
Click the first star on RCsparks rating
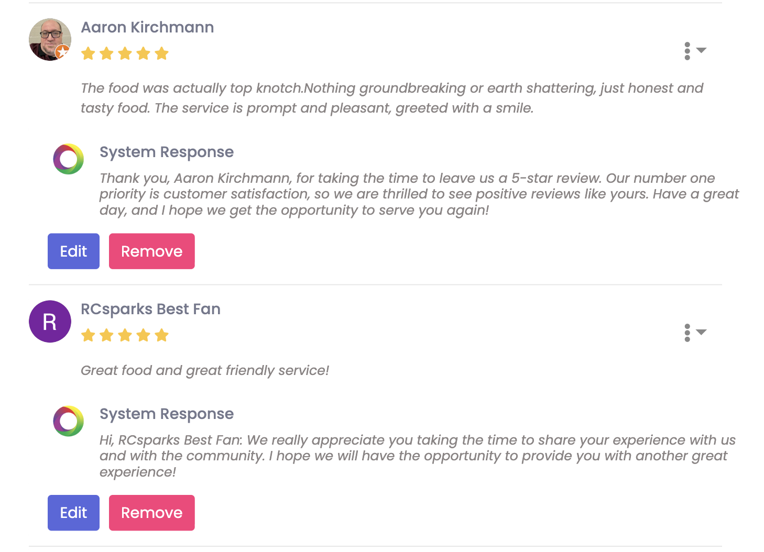pyautogui.click(x=88, y=335)
